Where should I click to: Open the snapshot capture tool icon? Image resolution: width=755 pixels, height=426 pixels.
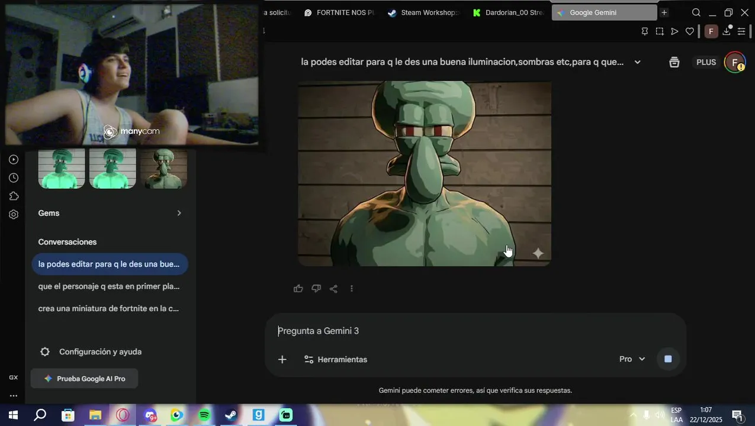(x=660, y=31)
